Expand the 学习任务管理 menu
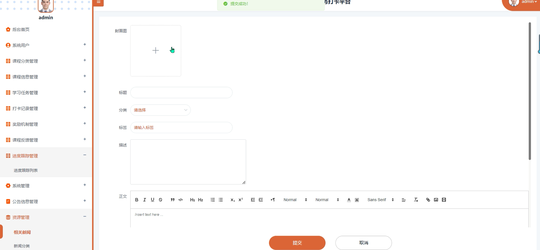The image size is (540, 250). tap(46, 92)
